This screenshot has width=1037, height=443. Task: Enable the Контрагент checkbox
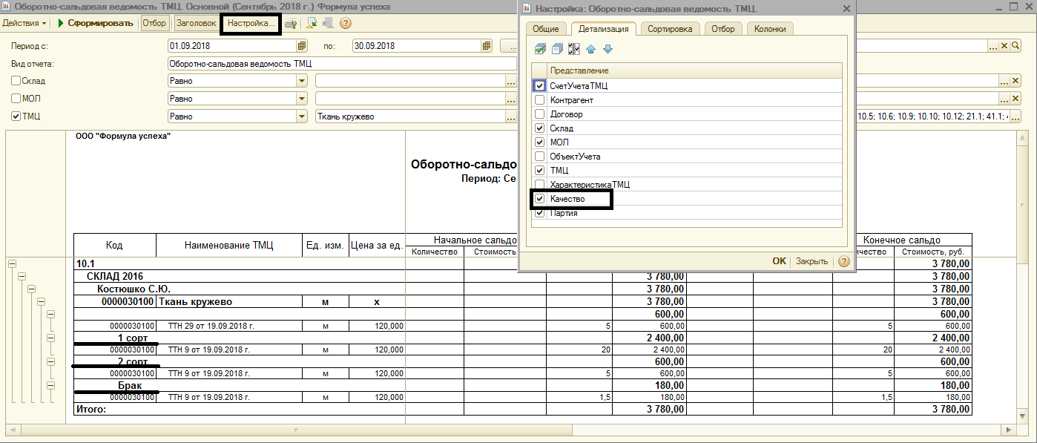point(539,100)
